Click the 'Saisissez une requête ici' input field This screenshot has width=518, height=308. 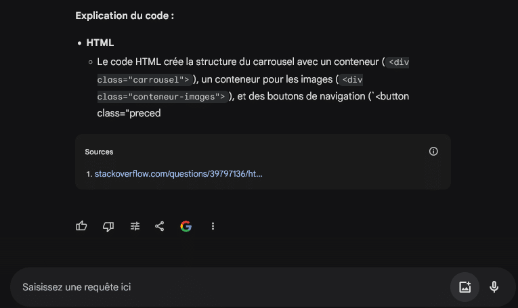click(232, 287)
